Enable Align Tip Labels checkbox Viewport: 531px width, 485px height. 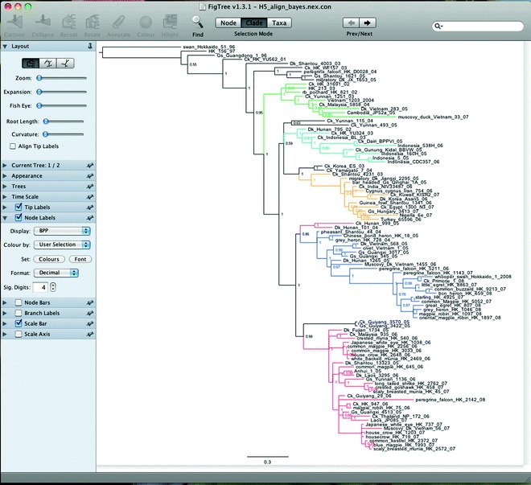[11, 146]
